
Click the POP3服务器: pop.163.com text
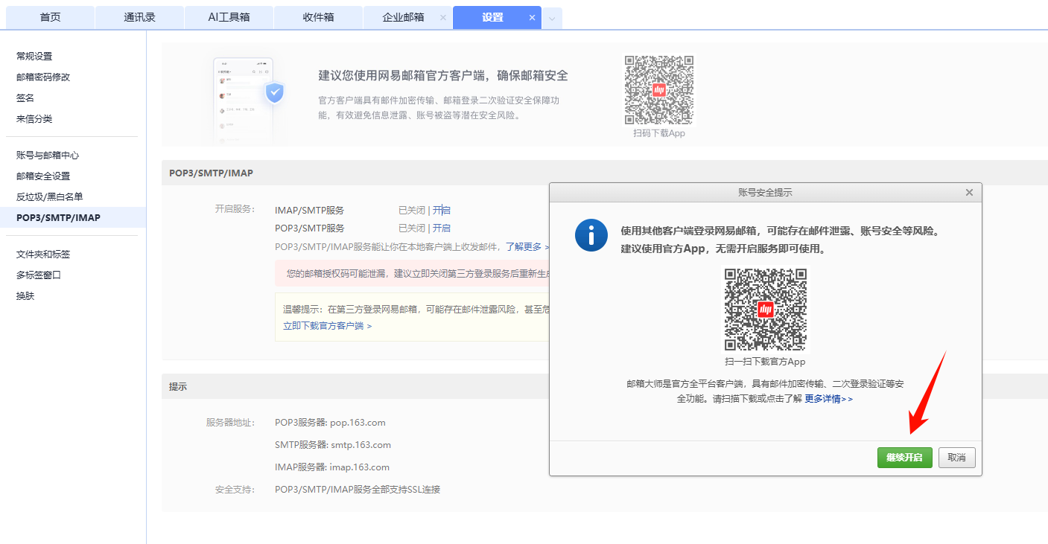tap(330, 422)
